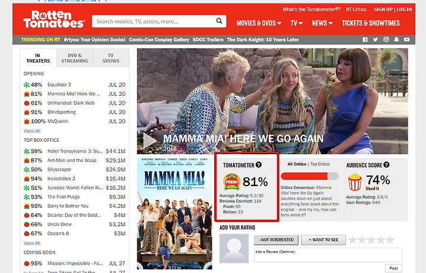426x273 pixels.
Task: Open SDCC Trailers trending link
Action: 208,40
